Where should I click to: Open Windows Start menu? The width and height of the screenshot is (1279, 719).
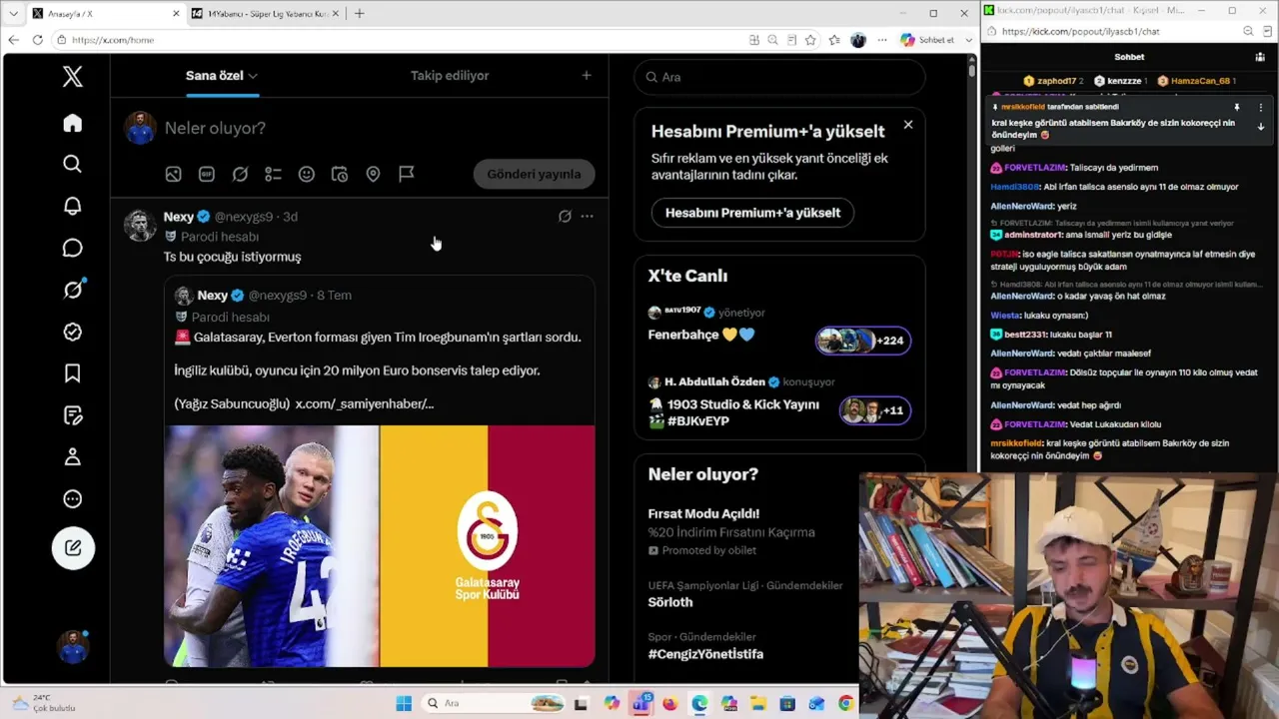point(404,704)
